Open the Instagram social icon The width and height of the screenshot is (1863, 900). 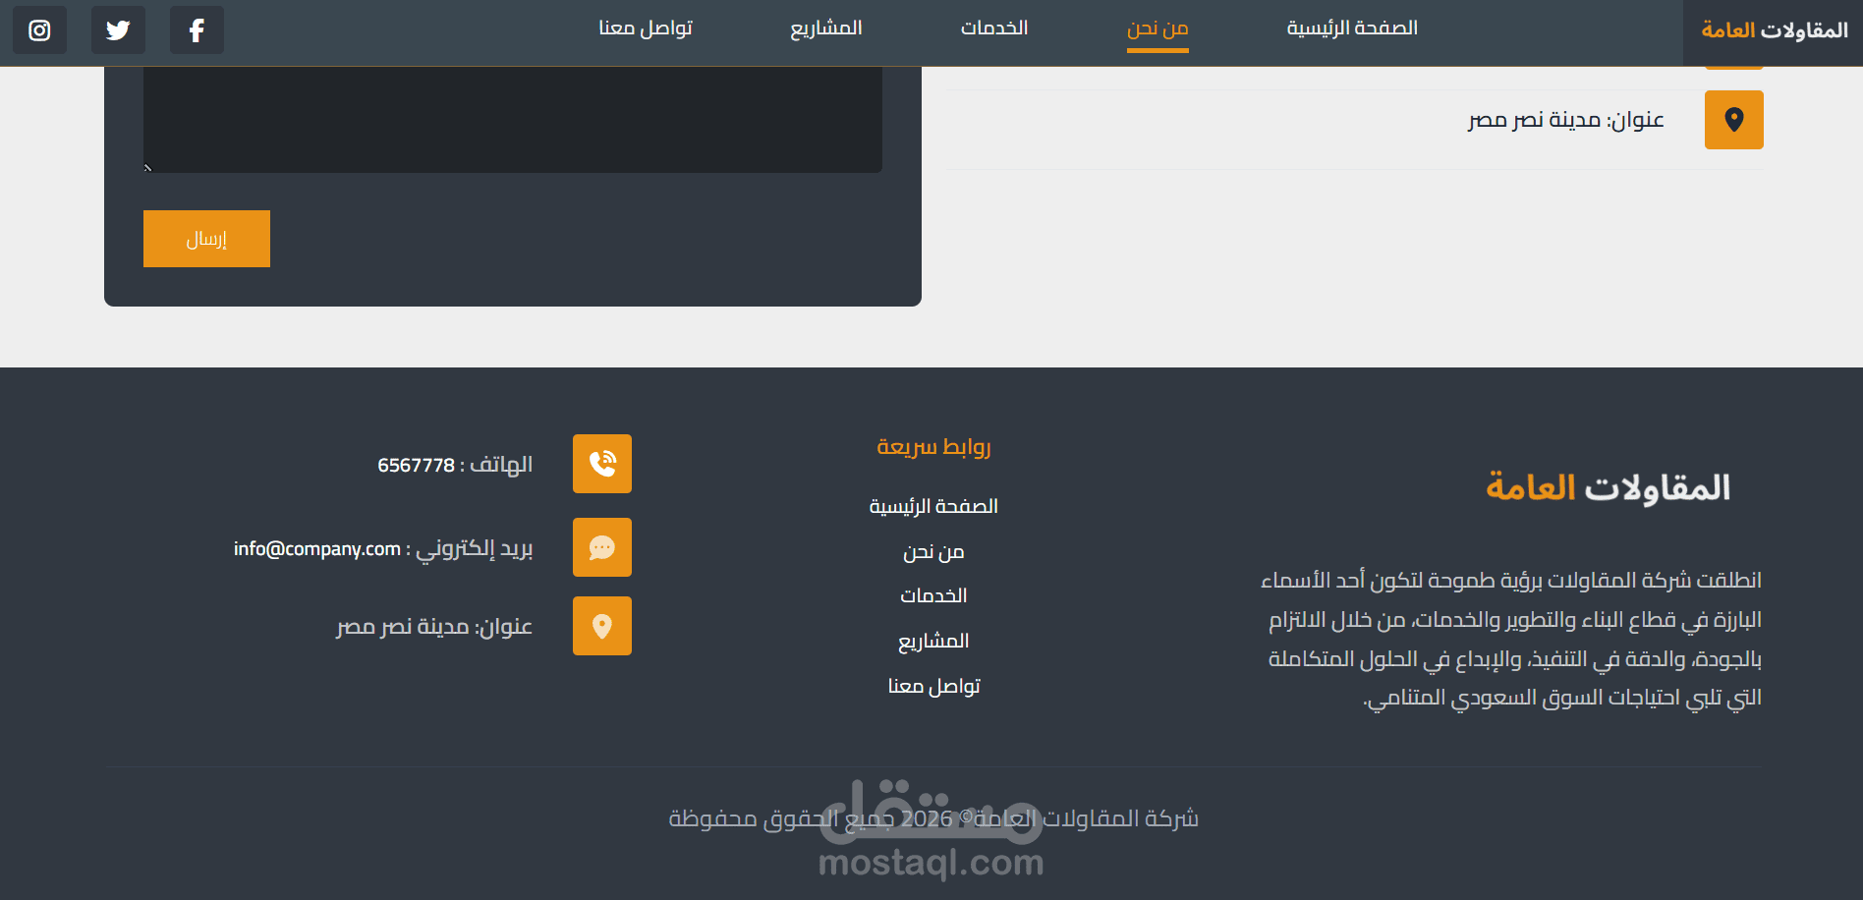pos(39,30)
